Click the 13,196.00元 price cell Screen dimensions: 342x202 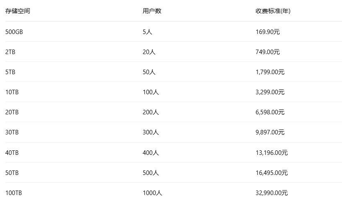(272, 153)
